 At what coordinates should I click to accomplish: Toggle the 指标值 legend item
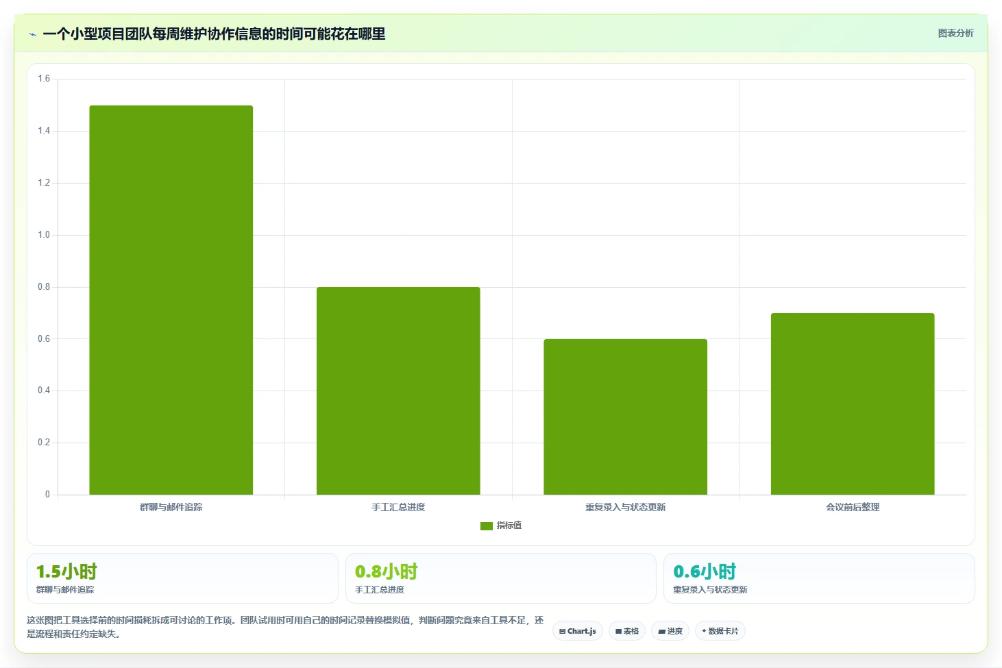coord(501,525)
